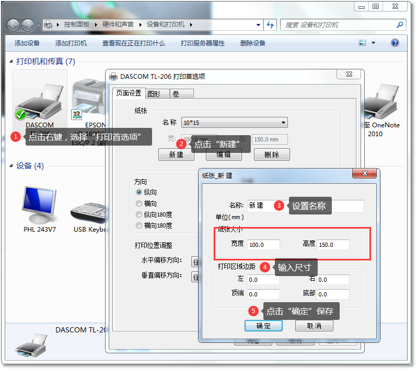Select the 纵向 orientation radio button

point(139,193)
